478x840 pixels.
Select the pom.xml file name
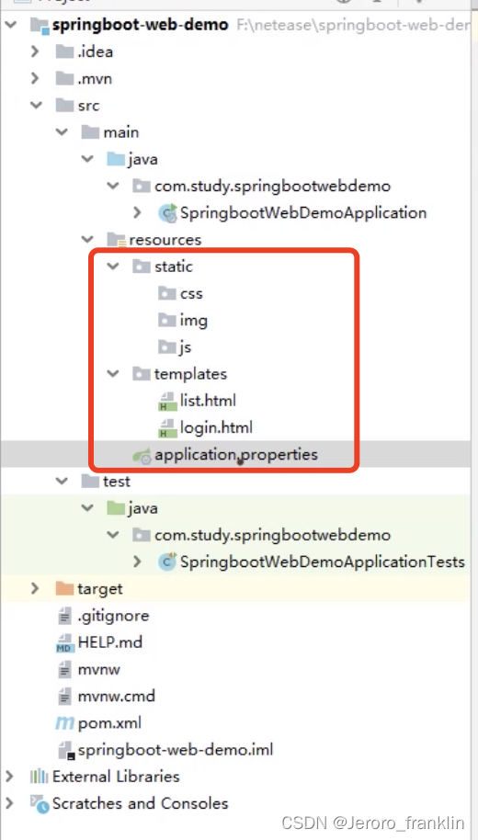coord(109,723)
